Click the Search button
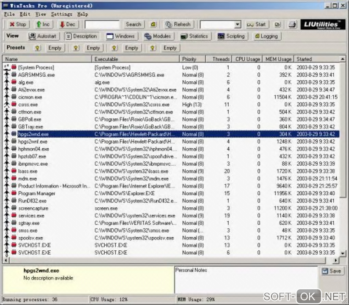The height and width of the screenshot is (305, 349). [133, 25]
